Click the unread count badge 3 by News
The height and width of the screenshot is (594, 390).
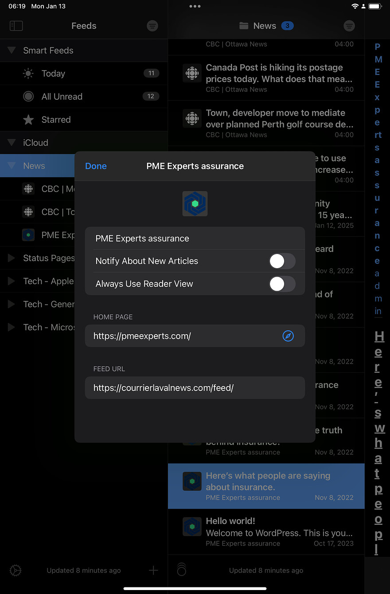[287, 26]
